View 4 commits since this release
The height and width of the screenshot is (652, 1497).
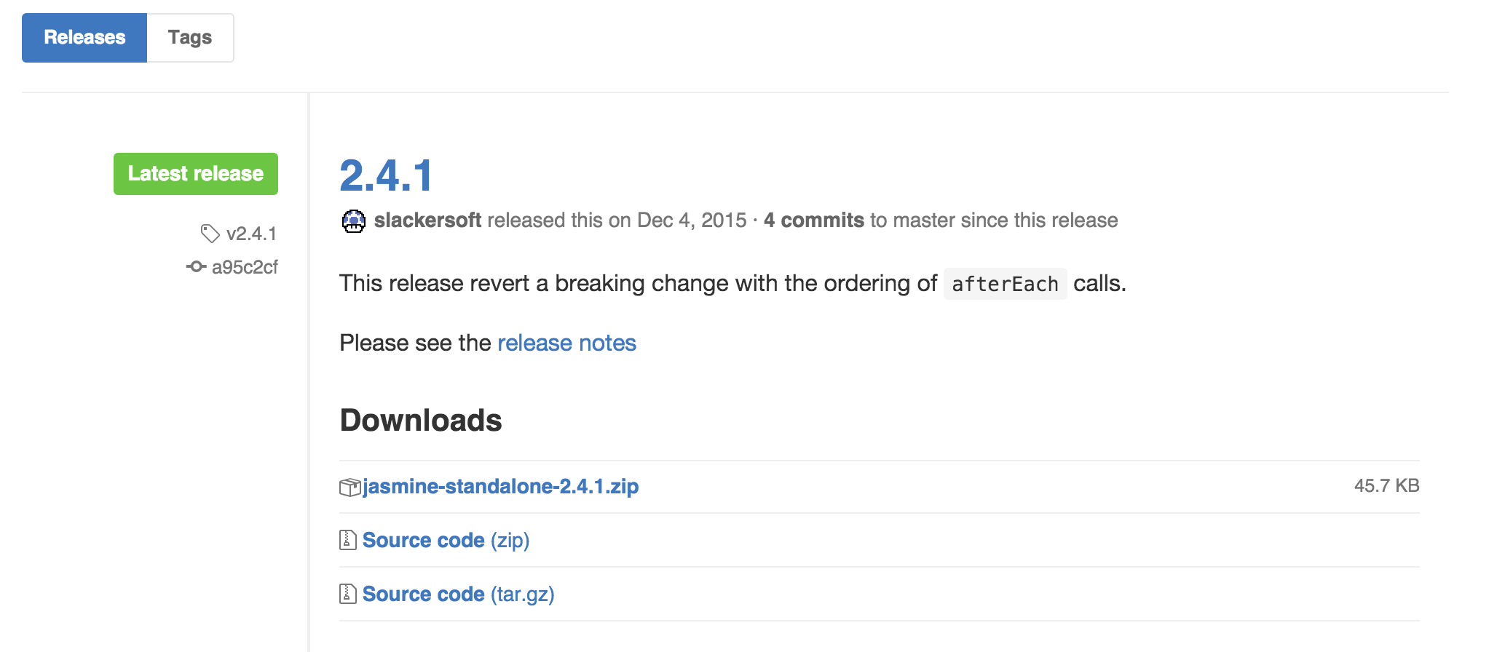(x=813, y=220)
